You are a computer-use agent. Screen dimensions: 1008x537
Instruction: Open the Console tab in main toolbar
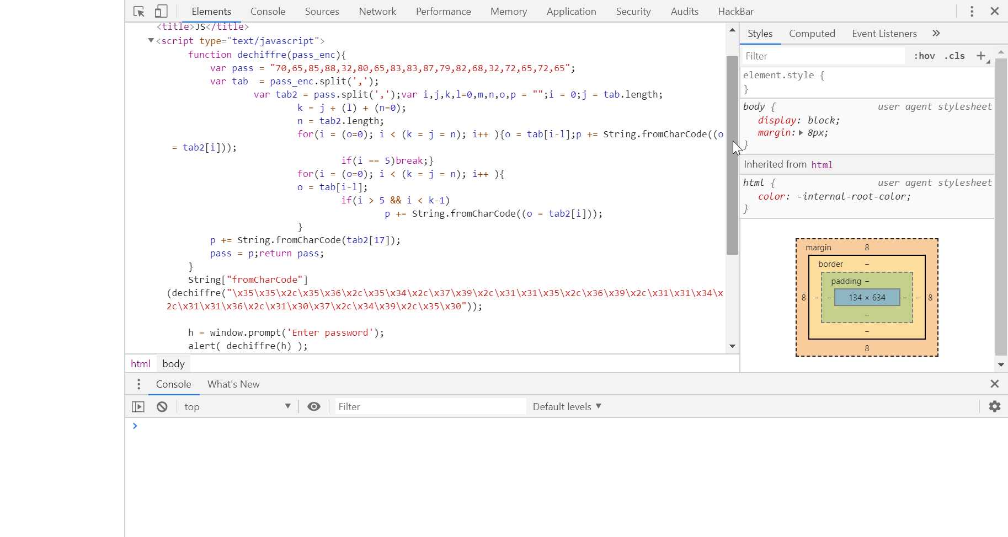coord(268,12)
